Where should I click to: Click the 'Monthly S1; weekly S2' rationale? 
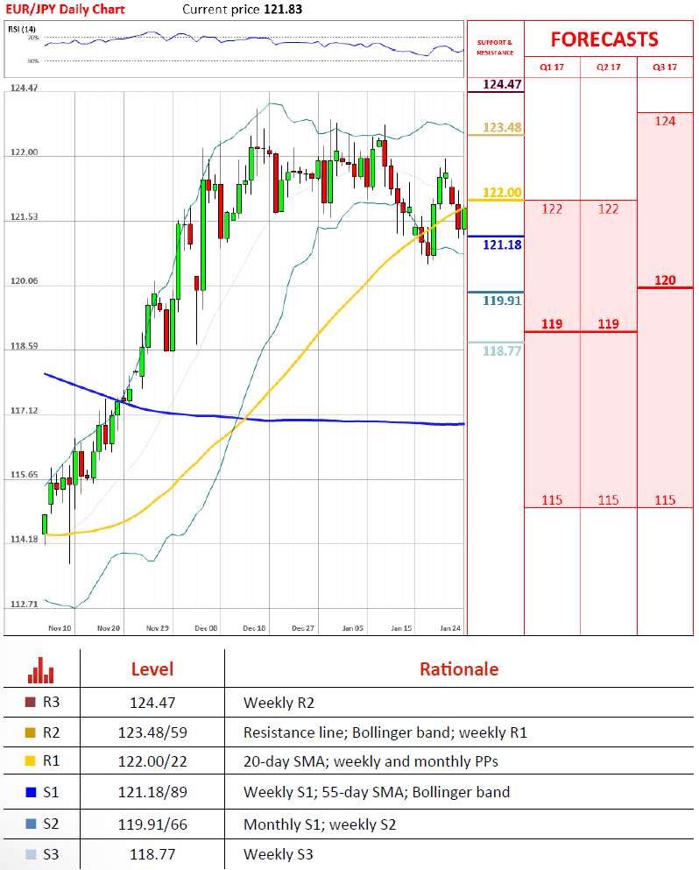pyautogui.click(x=320, y=824)
